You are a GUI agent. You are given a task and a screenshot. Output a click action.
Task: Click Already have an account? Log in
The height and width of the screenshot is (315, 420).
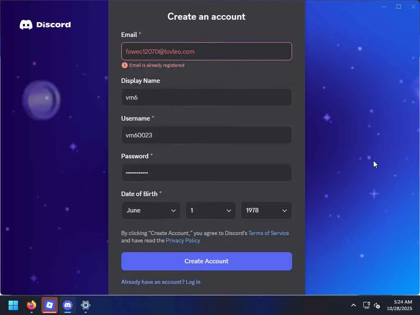[x=161, y=282]
